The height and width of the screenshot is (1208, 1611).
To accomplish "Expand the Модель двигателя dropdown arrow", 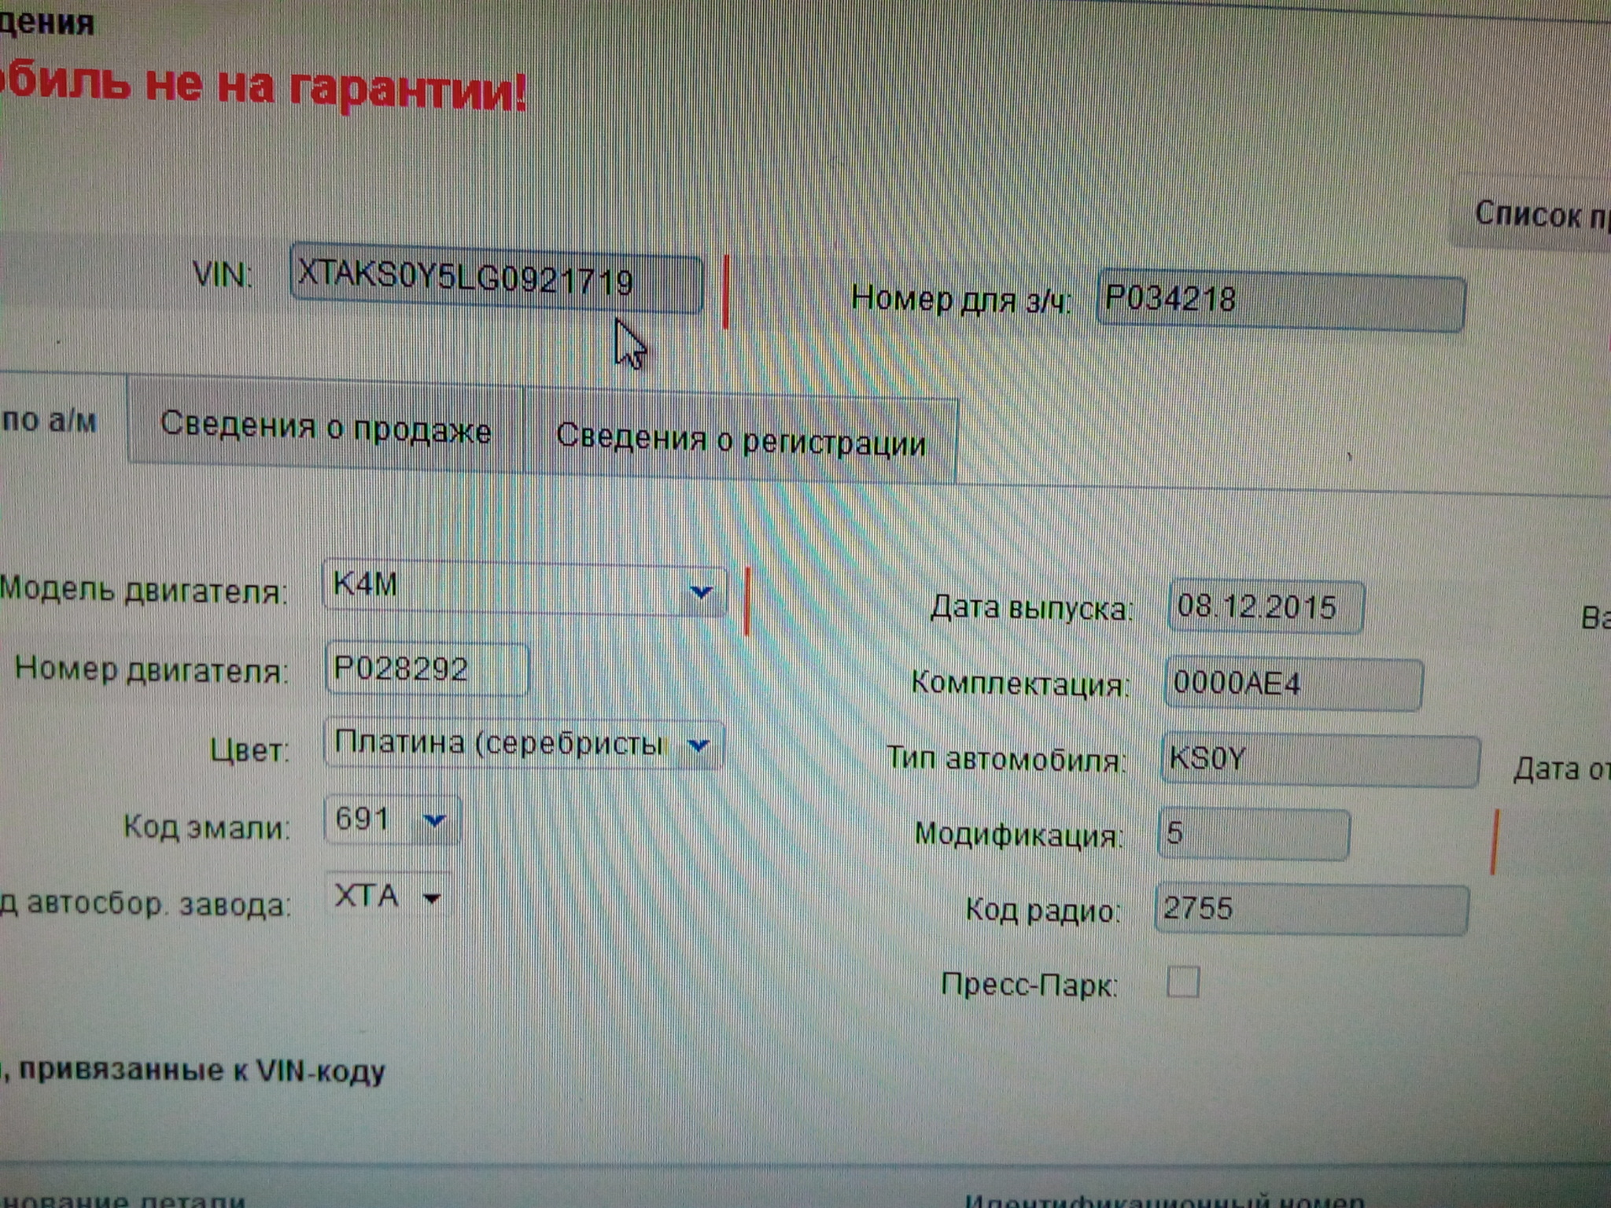I will (700, 591).
